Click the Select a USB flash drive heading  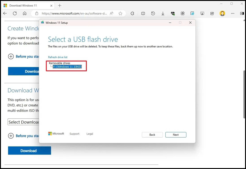tap(83, 39)
